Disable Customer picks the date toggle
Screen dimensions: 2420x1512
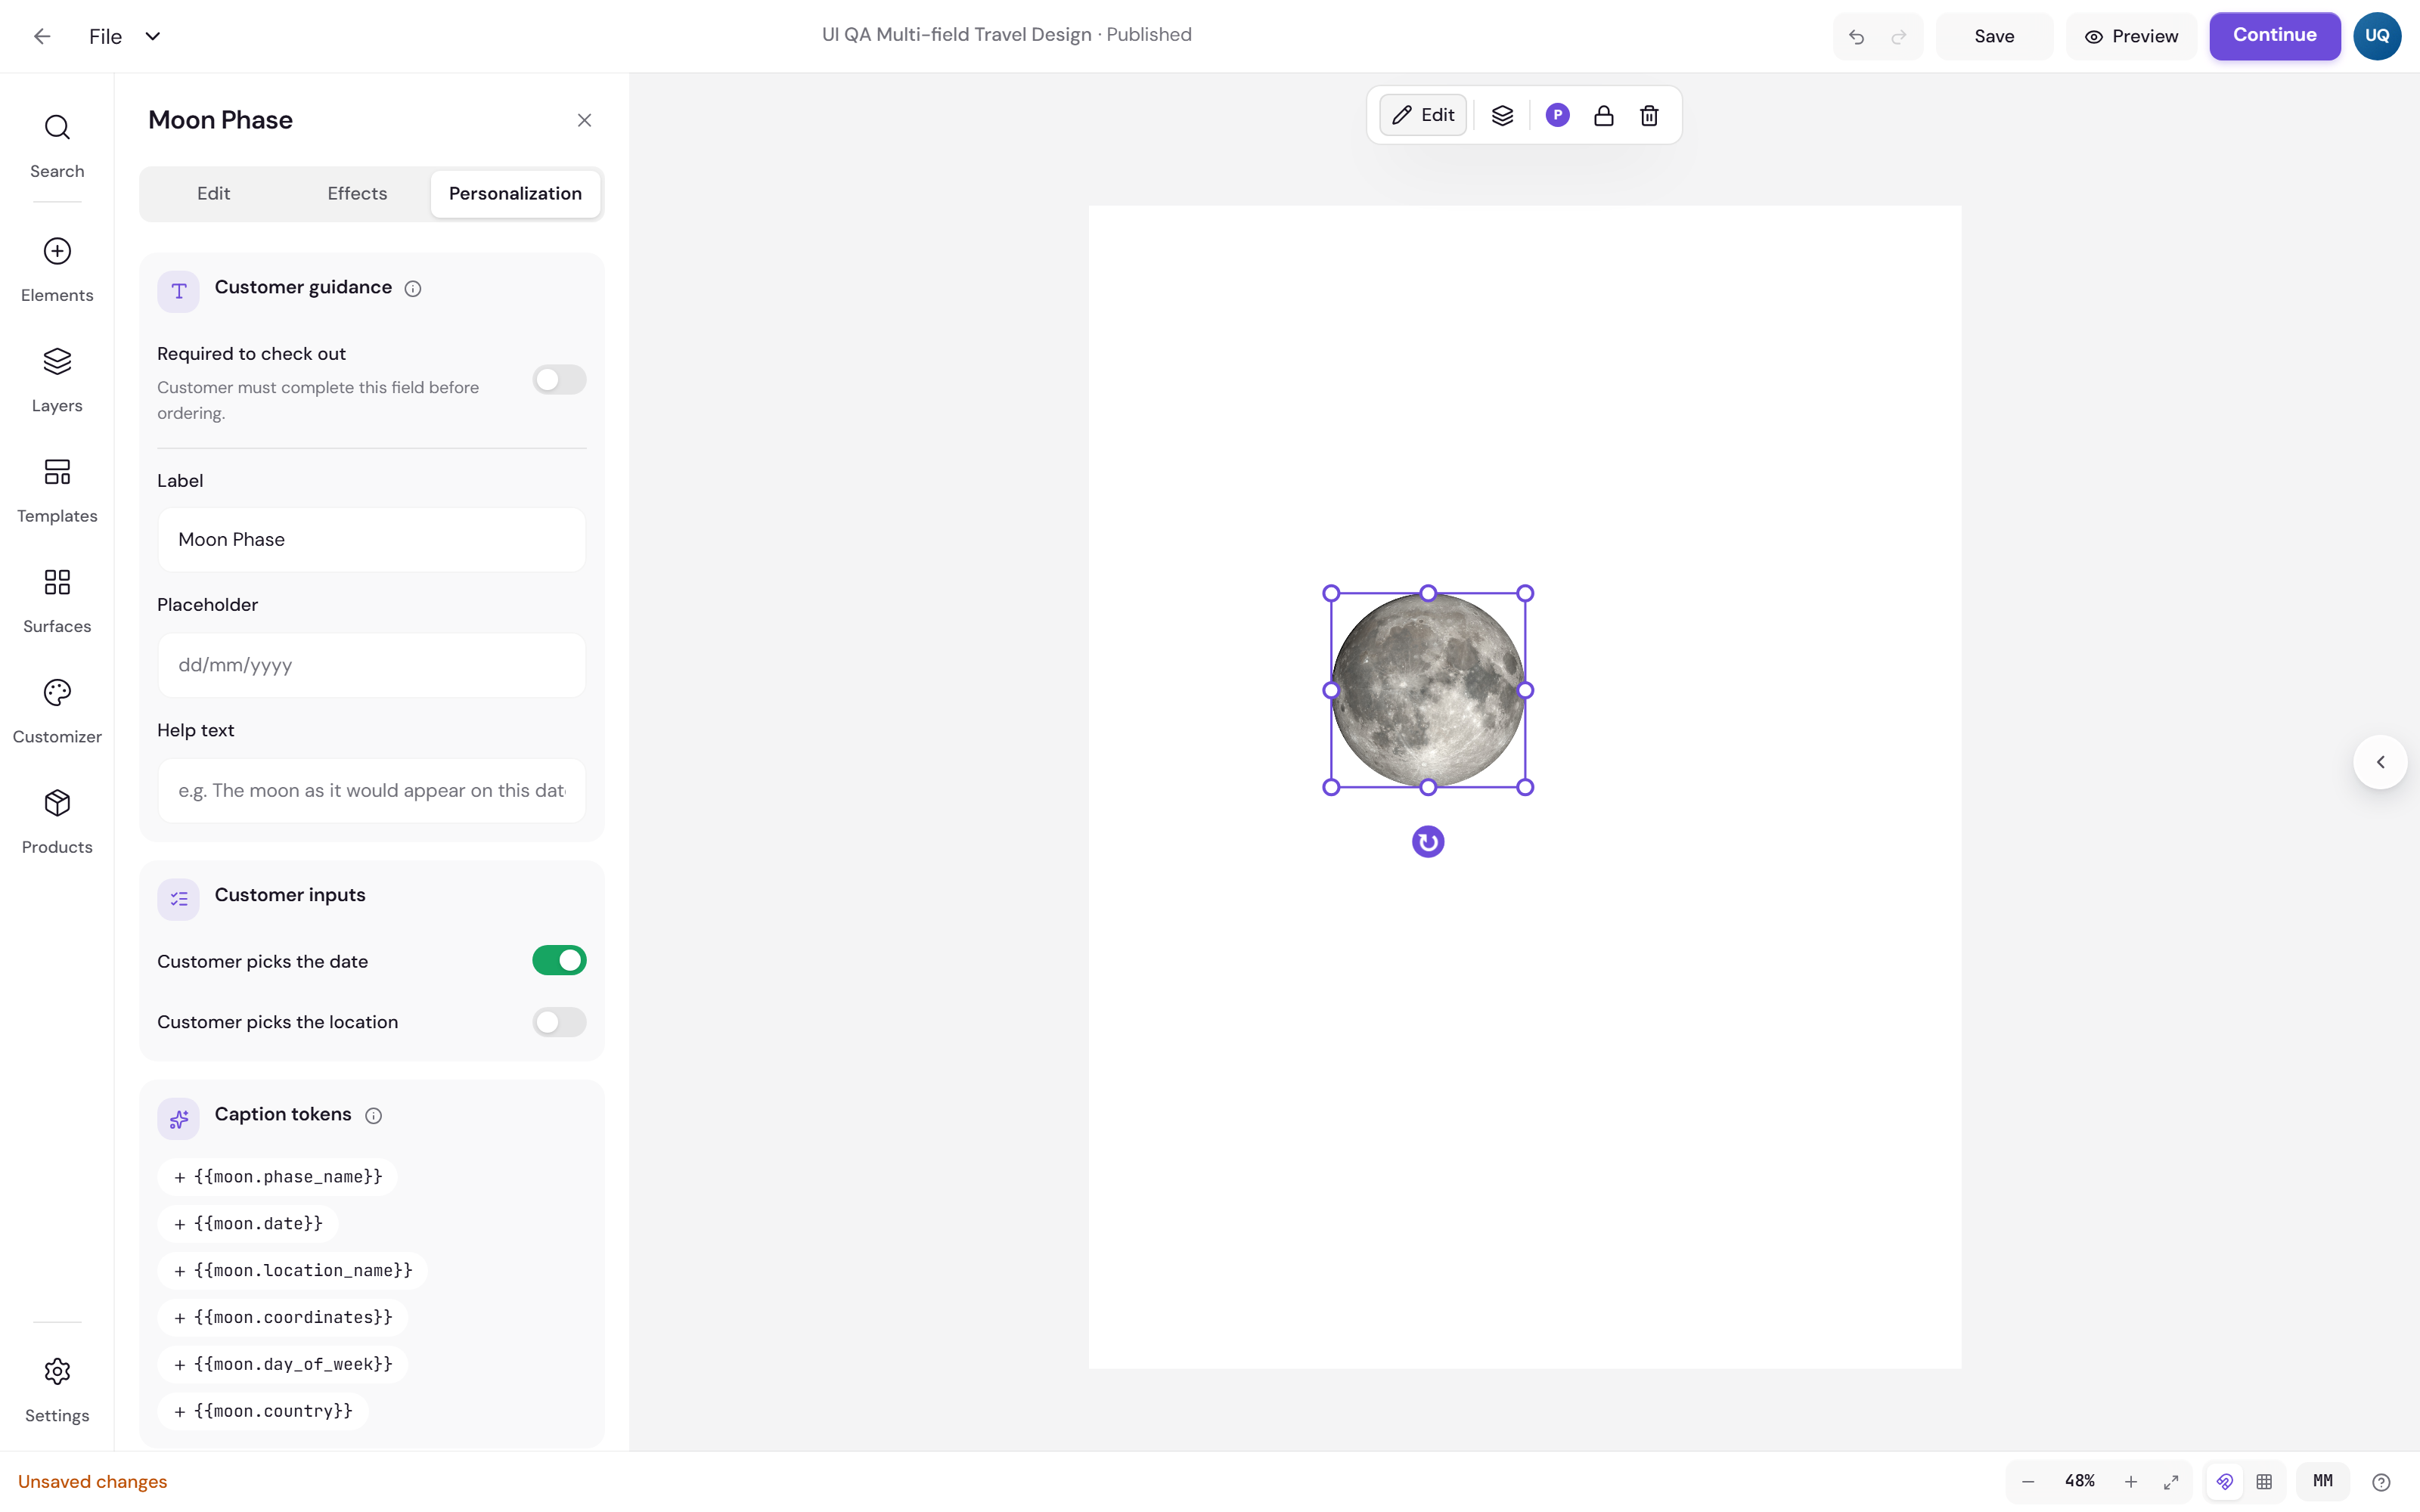coord(559,961)
